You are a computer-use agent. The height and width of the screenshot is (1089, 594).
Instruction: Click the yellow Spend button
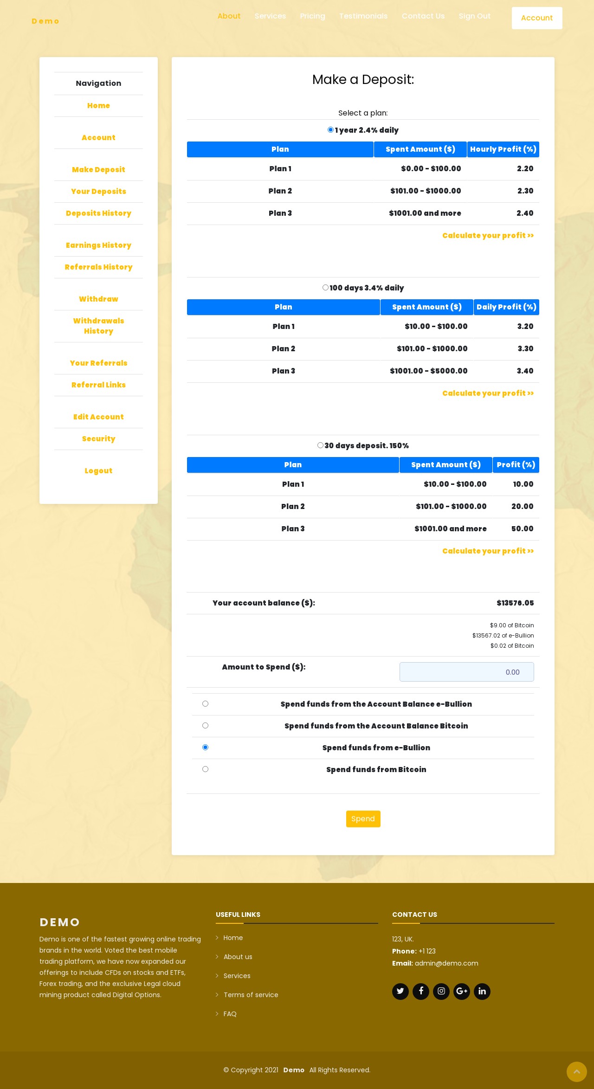(x=363, y=819)
